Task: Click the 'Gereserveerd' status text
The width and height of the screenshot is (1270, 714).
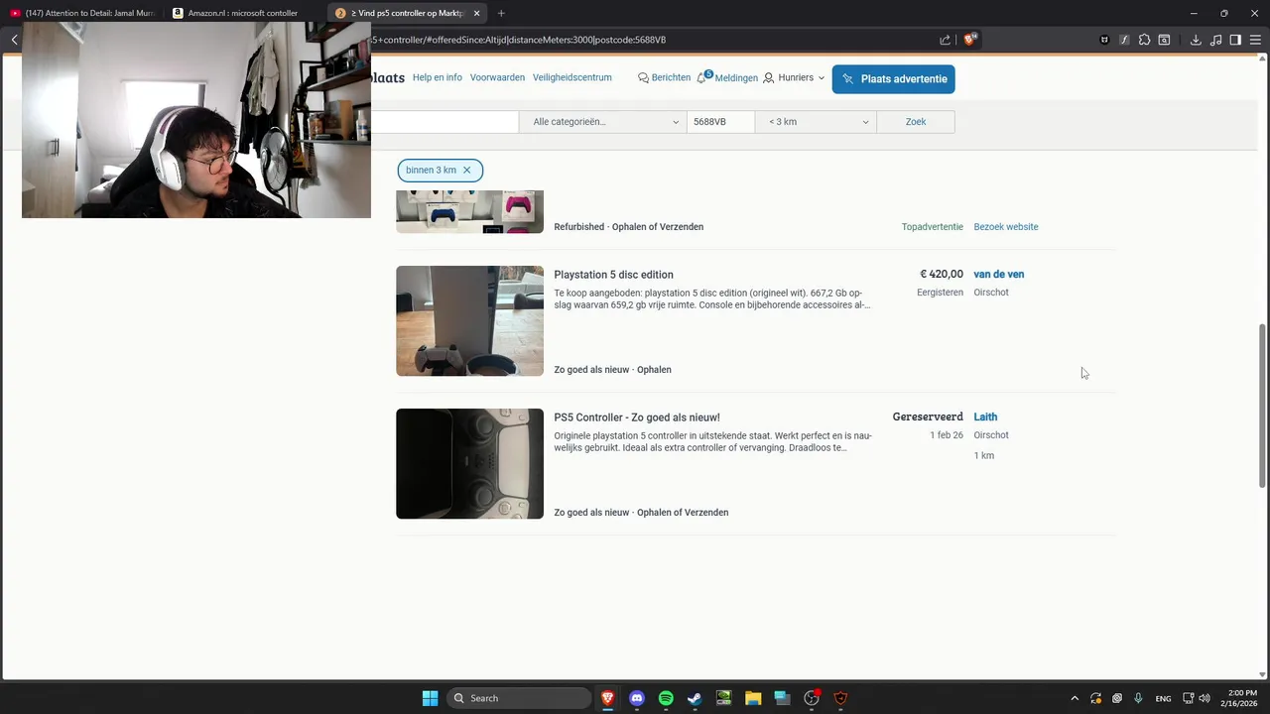Action: coord(928,417)
